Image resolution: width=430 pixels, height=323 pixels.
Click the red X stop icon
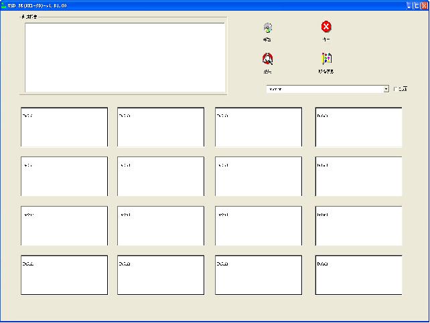tap(326, 27)
